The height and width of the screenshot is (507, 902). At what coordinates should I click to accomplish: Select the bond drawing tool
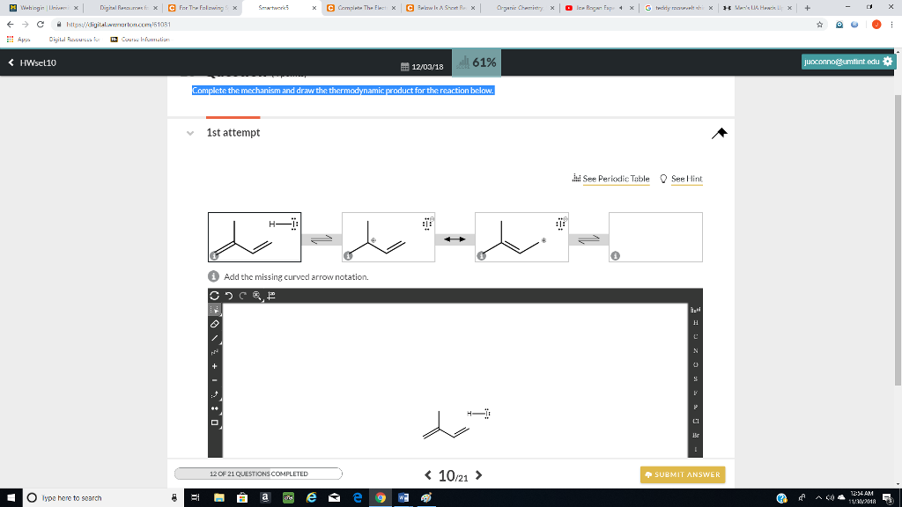tap(213, 338)
